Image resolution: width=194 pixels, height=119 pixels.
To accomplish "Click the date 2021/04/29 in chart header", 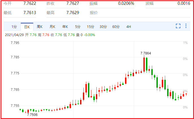I will (x=14, y=35).
